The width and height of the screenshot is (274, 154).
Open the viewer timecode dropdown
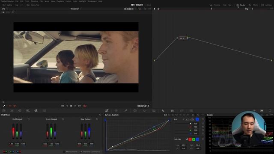(x=135, y=9)
